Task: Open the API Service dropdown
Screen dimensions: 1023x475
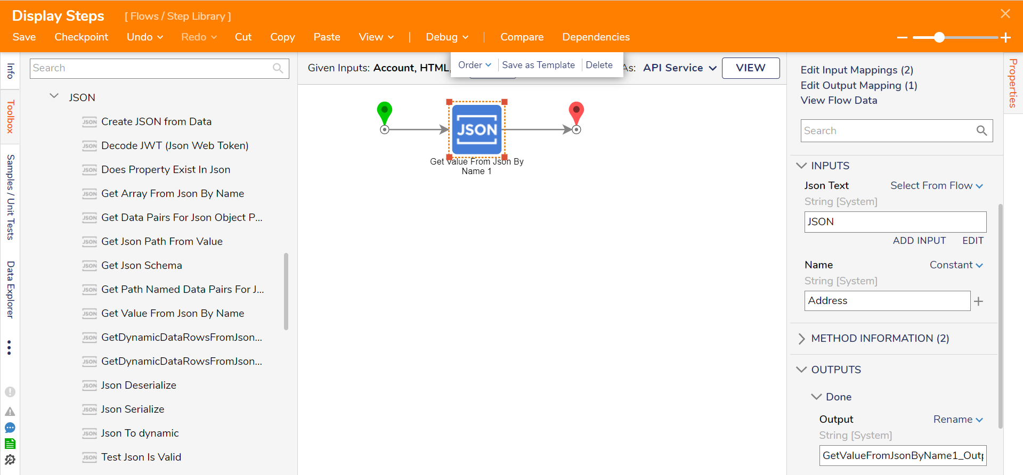Action: tap(679, 68)
